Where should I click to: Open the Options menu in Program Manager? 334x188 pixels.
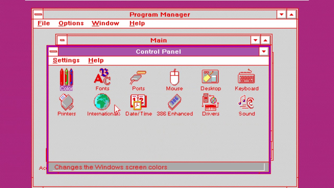point(71,23)
